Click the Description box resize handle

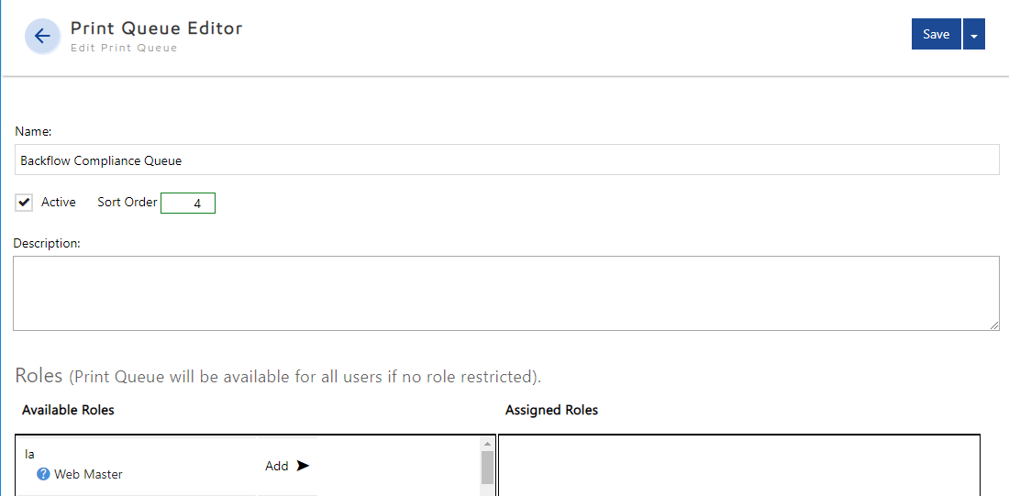click(994, 325)
